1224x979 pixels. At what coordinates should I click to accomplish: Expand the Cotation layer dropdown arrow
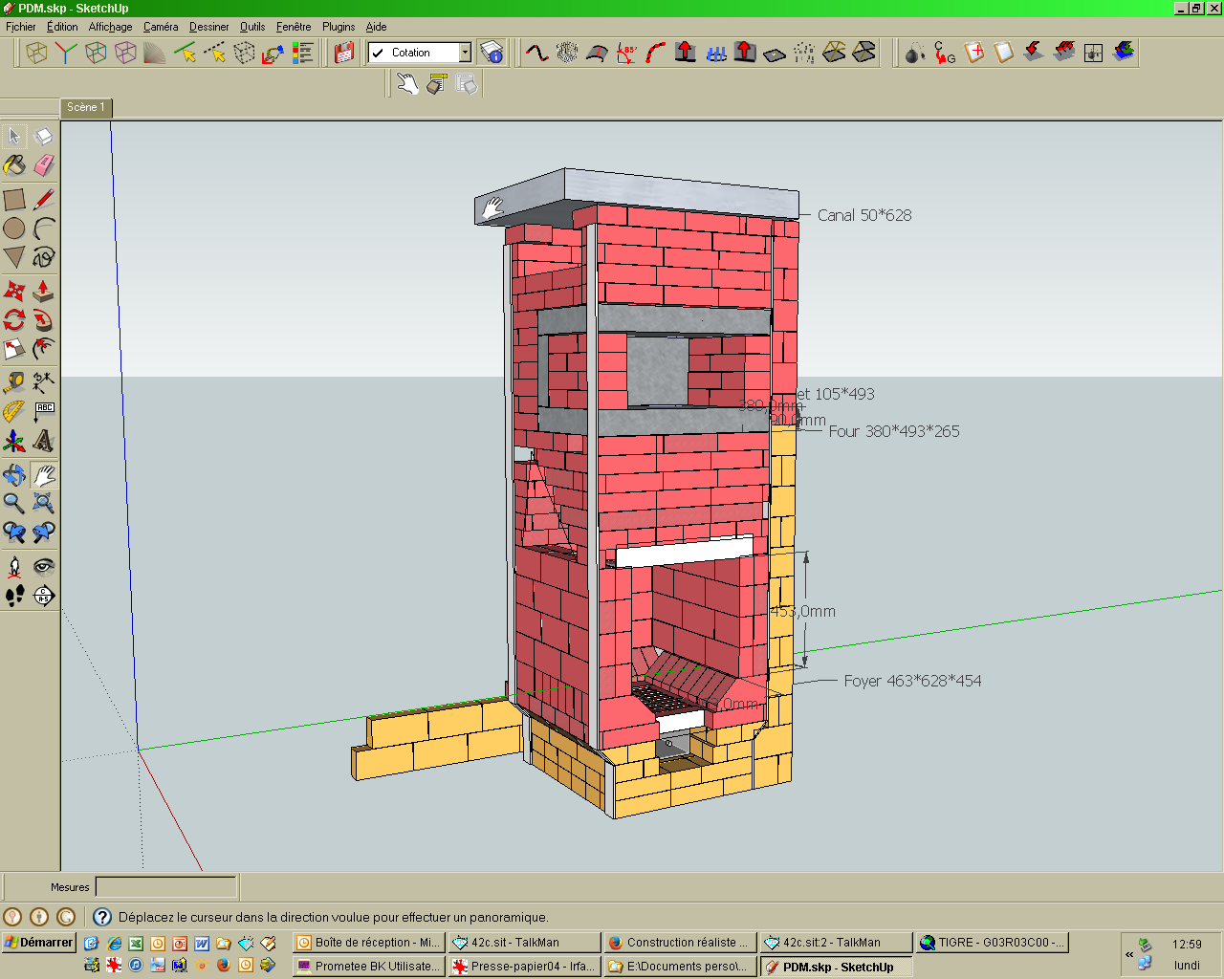coord(465,53)
